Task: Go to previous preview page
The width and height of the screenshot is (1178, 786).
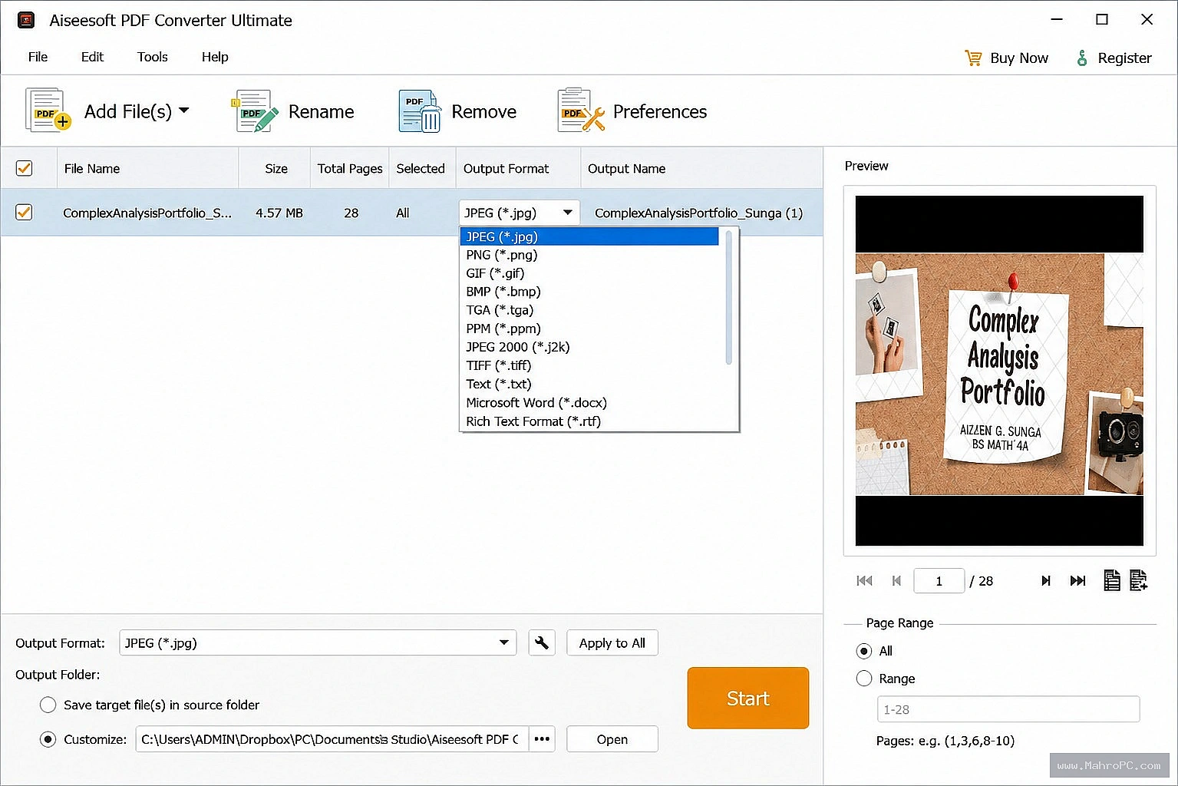Action: (896, 580)
